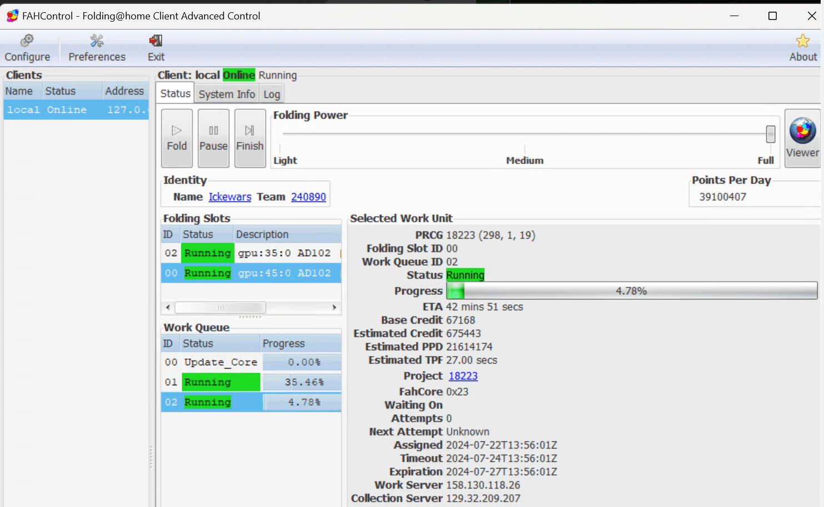Screen dimensions: 824x507
Task: Select folding slot 02 gpu:35:0
Action: click(x=251, y=253)
